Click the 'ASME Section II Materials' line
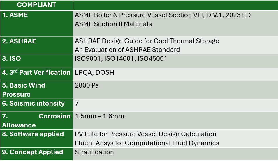278x161 pixels. click(113, 24)
